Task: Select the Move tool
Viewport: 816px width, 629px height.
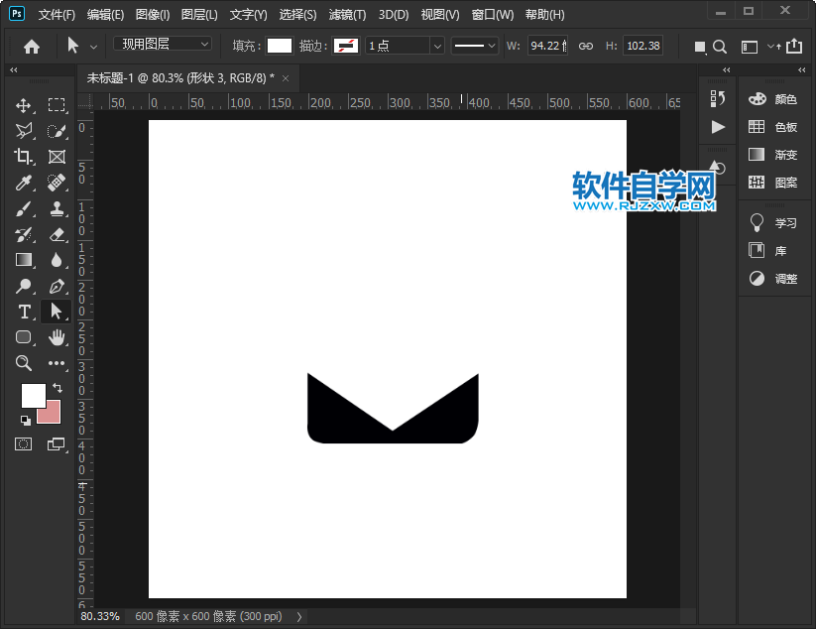Action: (25, 105)
